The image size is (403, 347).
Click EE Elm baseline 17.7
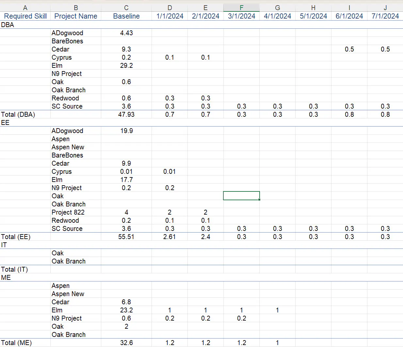click(x=126, y=180)
